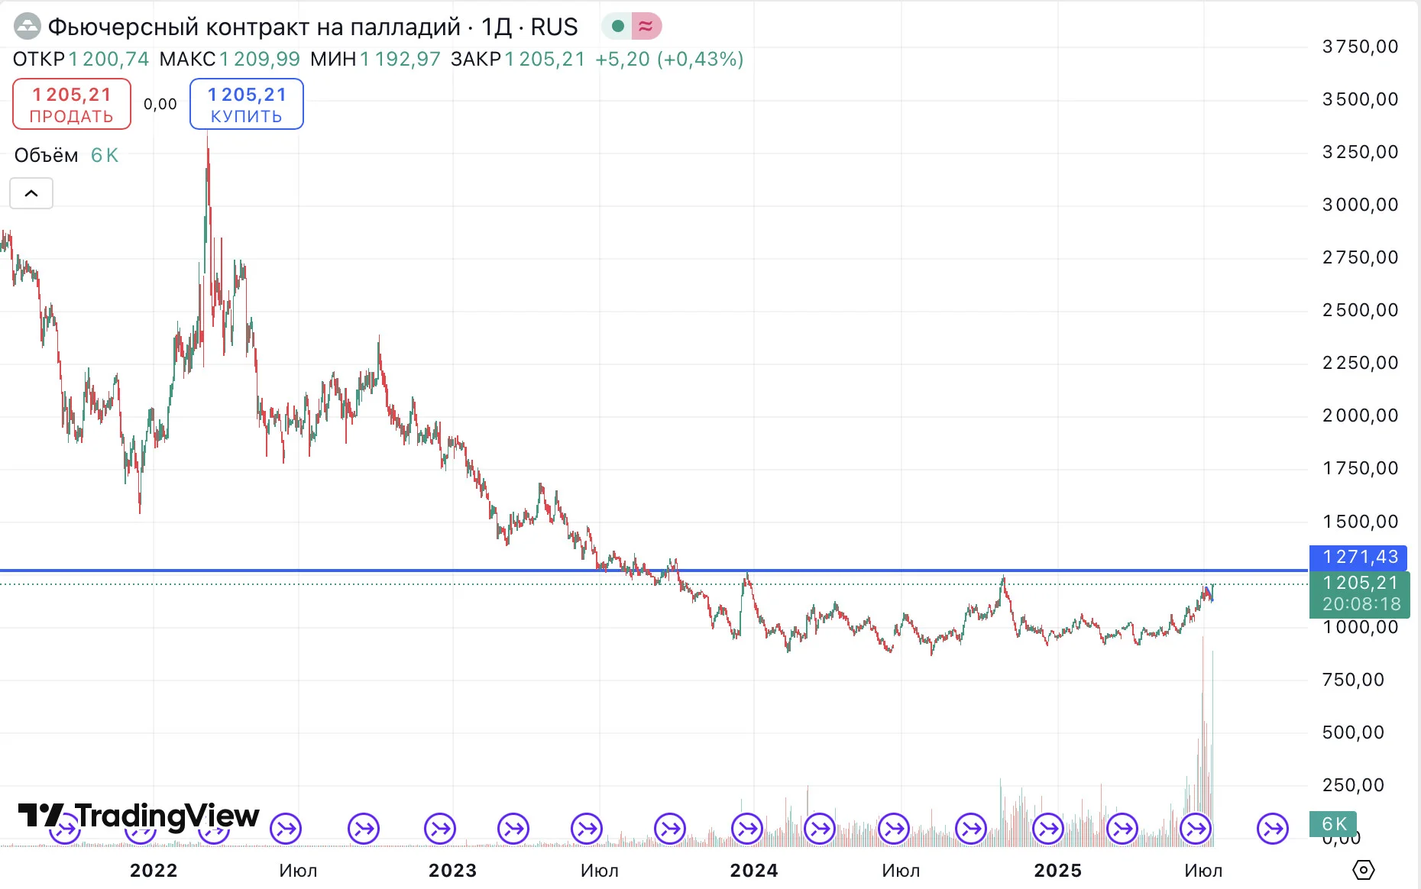Click the ОТКР value 1 200,74
This screenshot has width=1421, height=889.
coord(108,60)
